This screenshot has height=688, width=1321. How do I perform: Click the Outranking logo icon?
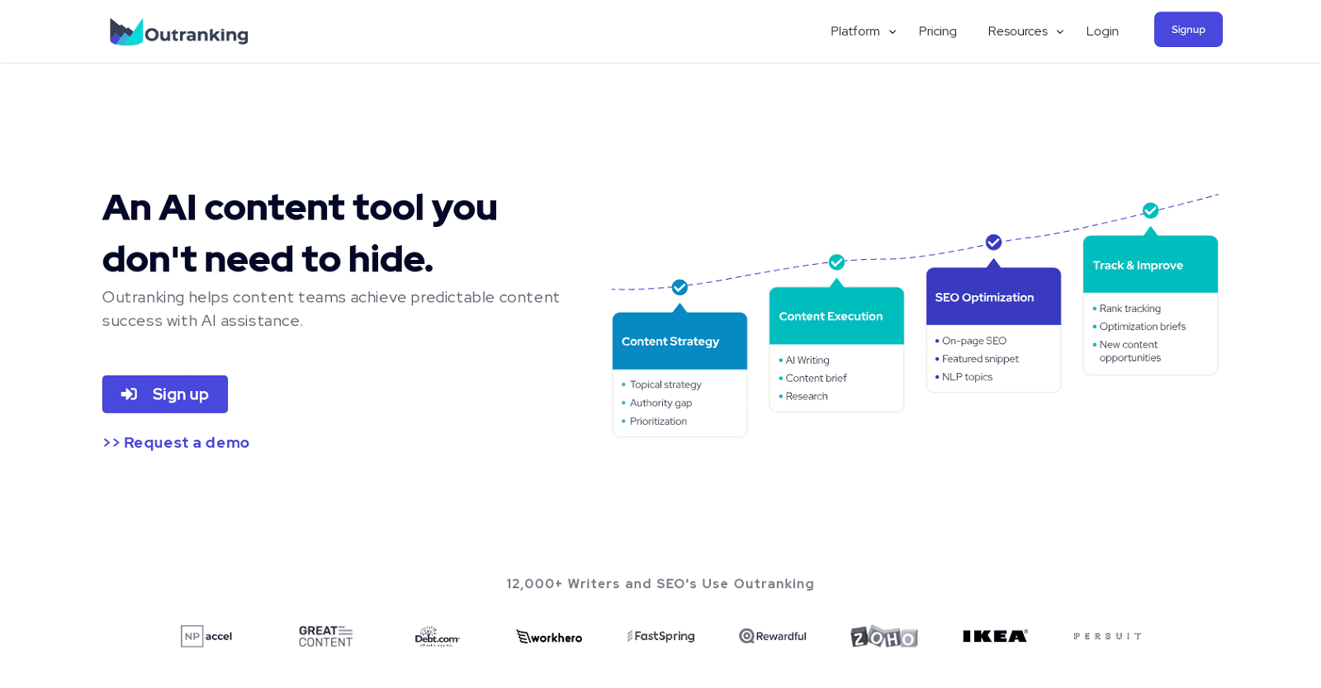click(x=126, y=32)
